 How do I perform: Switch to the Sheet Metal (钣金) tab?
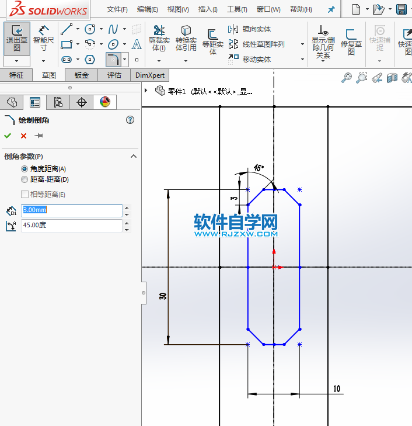pyautogui.click(x=81, y=75)
